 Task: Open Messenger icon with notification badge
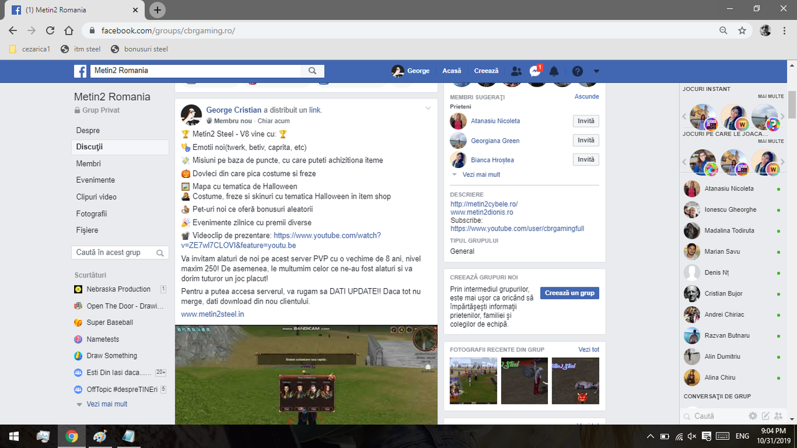coord(535,71)
